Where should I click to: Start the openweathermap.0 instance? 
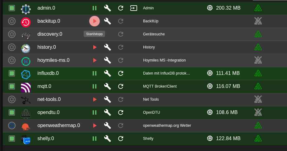[95, 126]
